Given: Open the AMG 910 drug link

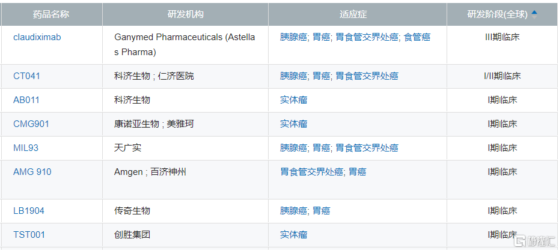Looking at the screenshot, I should tap(32, 172).
